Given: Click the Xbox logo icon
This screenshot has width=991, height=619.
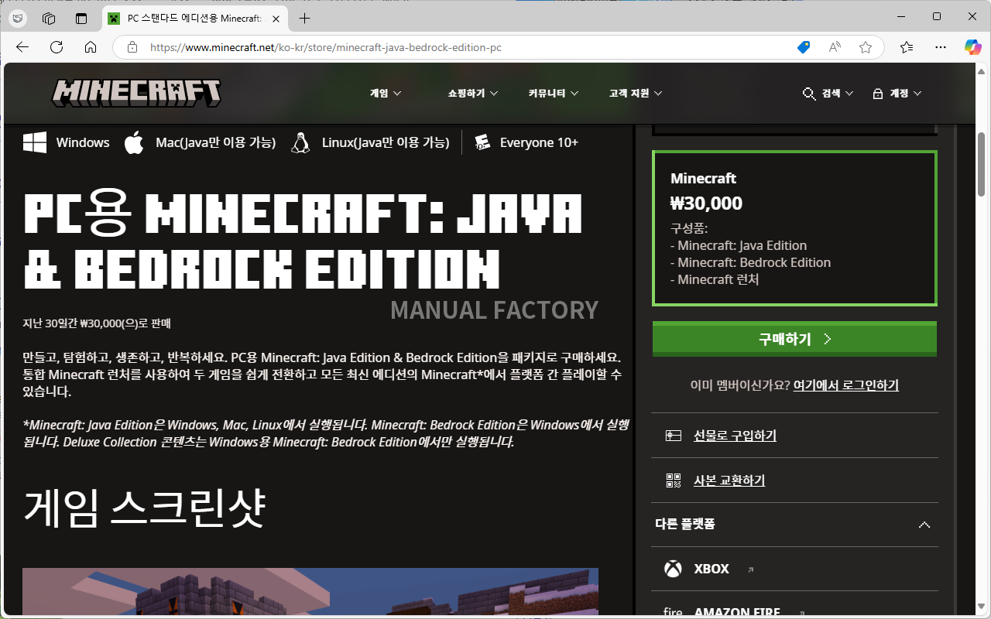Looking at the screenshot, I should tap(673, 569).
